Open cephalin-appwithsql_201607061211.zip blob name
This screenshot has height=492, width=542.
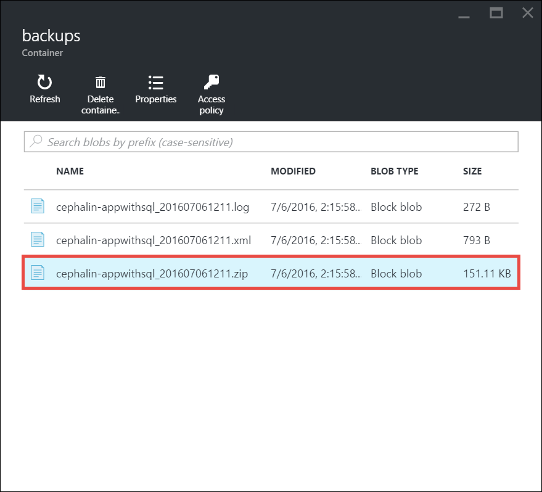(152, 273)
